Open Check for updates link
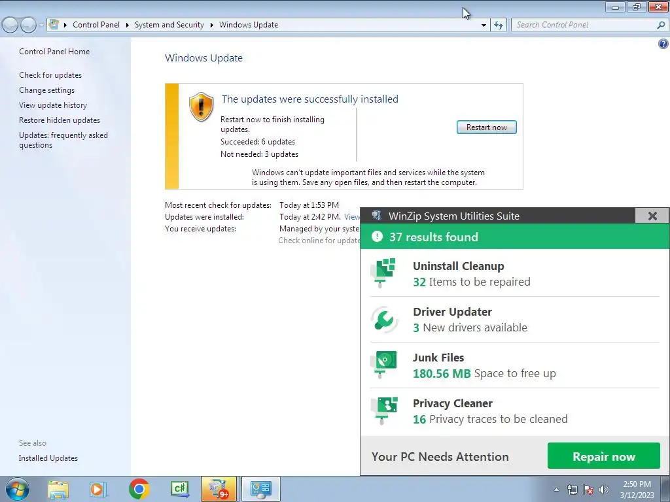 pos(50,75)
